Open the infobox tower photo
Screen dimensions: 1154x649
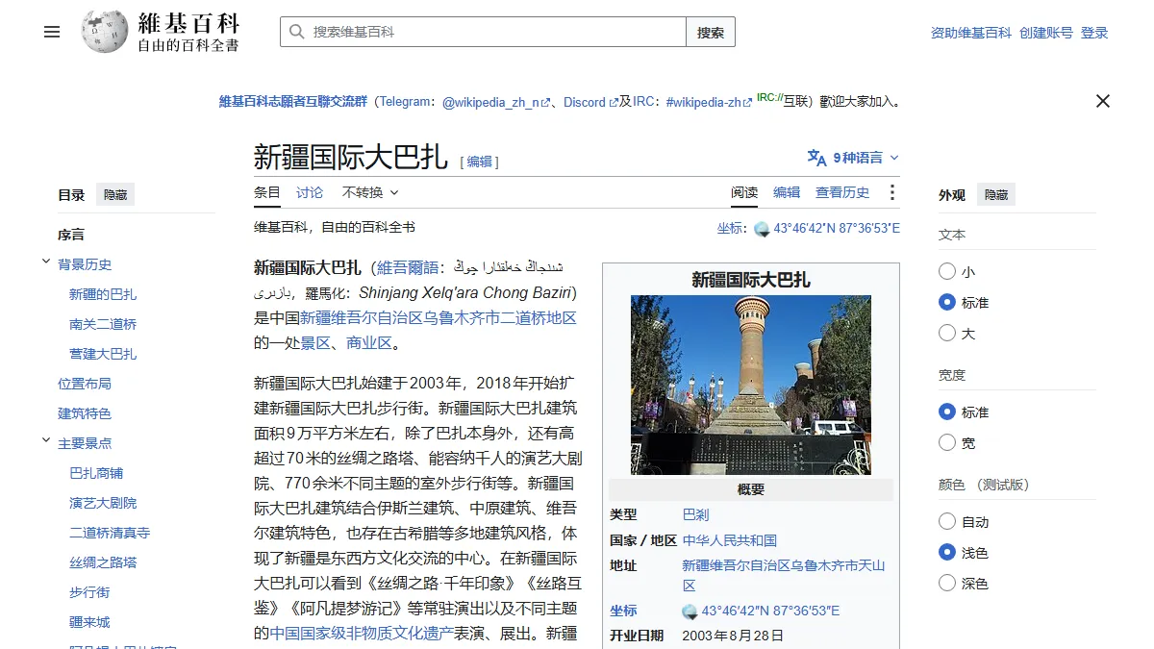[751, 385]
